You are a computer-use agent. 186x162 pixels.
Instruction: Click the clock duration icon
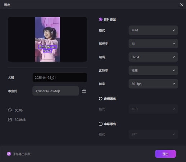(x=10, y=110)
